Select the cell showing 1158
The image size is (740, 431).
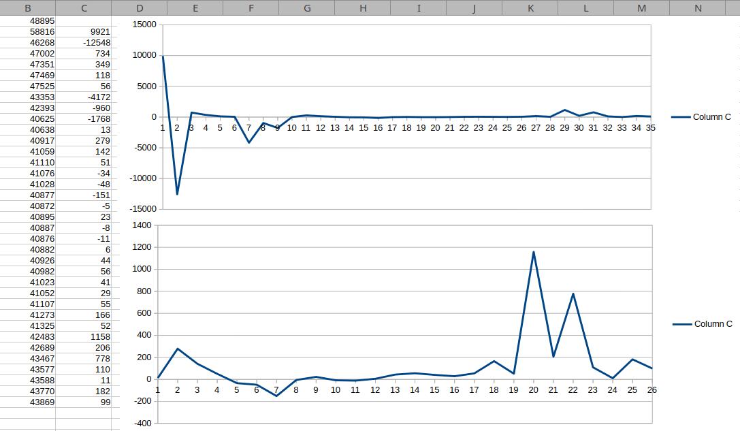coord(99,337)
